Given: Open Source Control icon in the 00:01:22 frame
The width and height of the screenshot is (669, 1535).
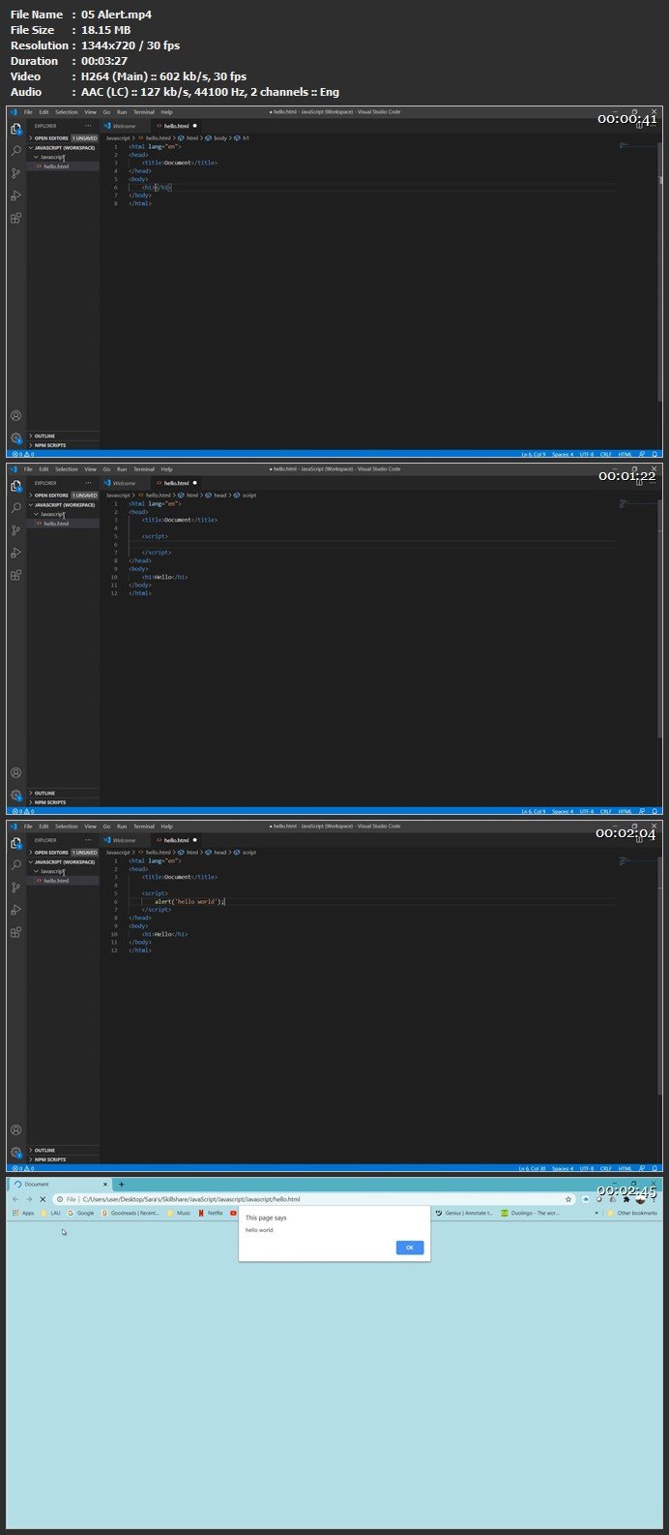Looking at the screenshot, I should point(15,530).
